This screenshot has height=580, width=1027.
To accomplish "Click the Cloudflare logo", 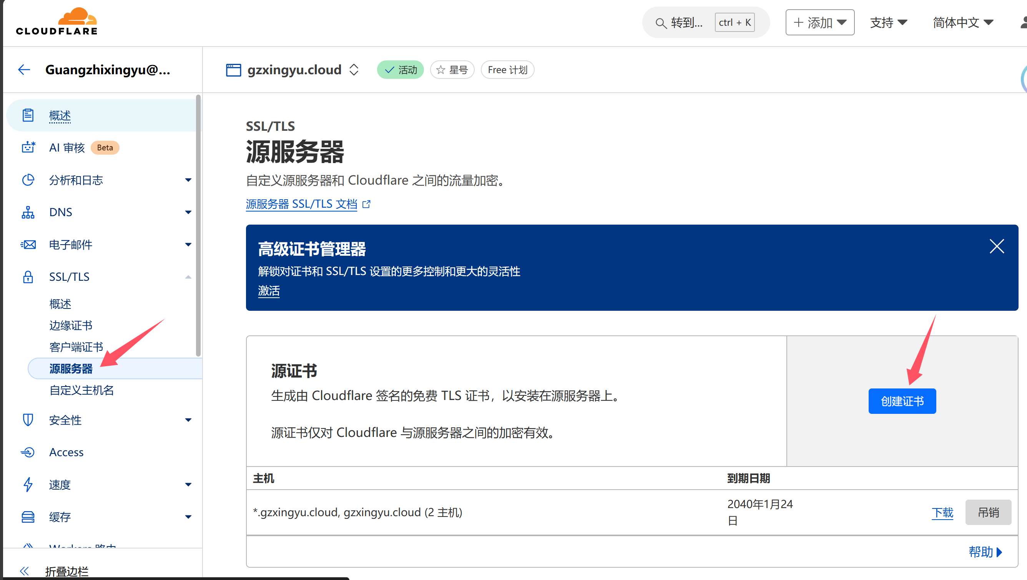I will tap(56, 22).
